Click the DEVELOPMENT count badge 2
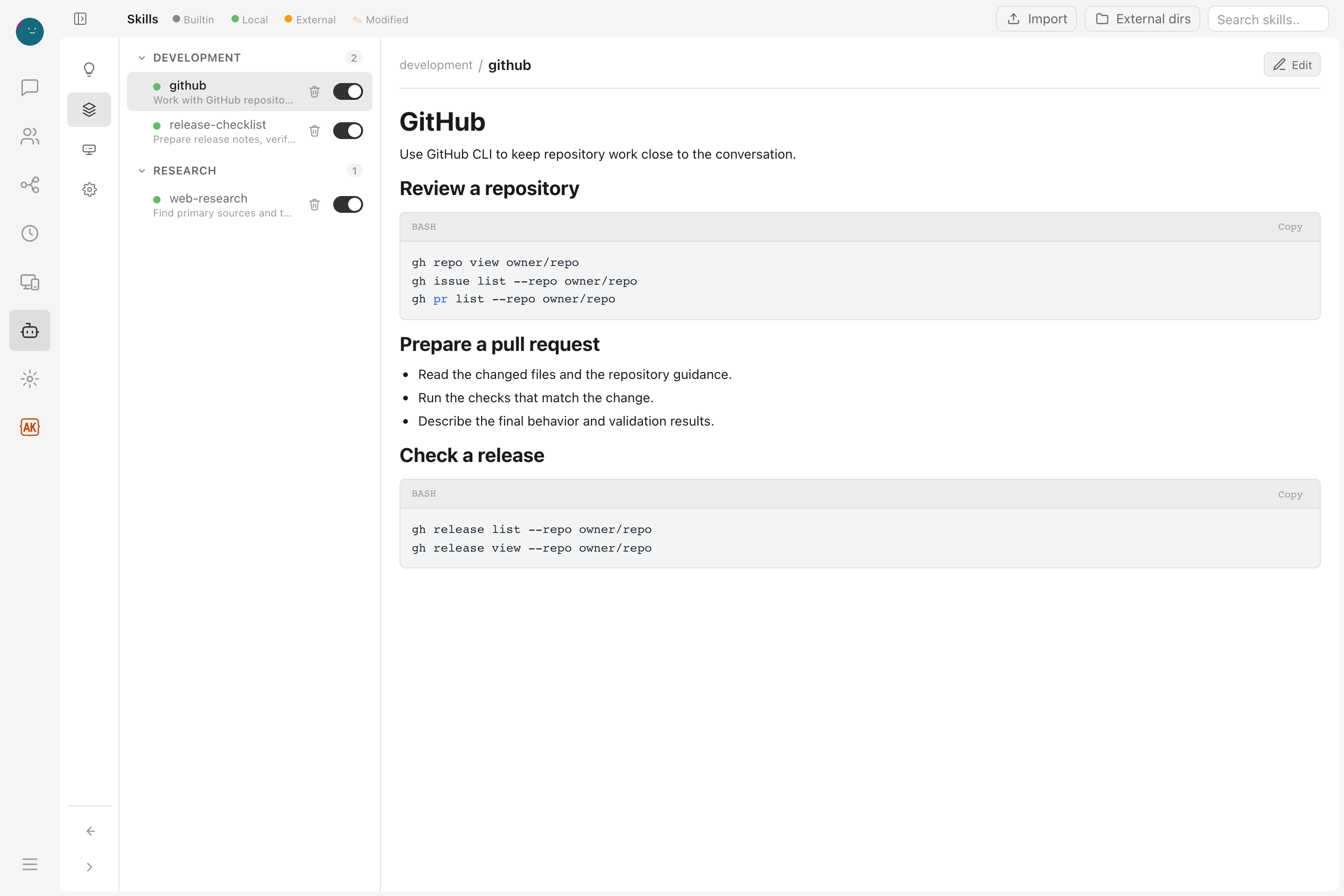1344x896 pixels. pyautogui.click(x=354, y=58)
